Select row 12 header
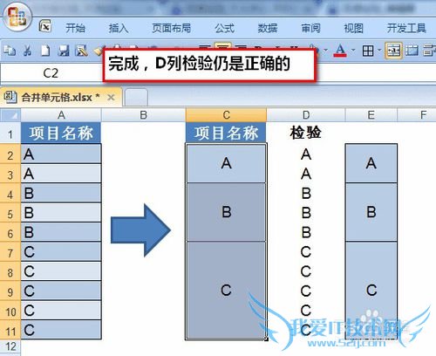This screenshot has height=356, width=436. tap(10, 346)
